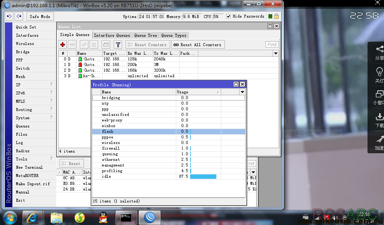This screenshot has height=225, width=384.
Task: Click the padlock icon in top bar
Action: click(x=276, y=16)
